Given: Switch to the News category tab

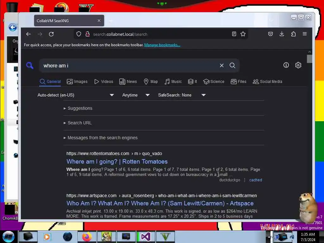Looking at the screenshot, I should [x=128, y=82].
